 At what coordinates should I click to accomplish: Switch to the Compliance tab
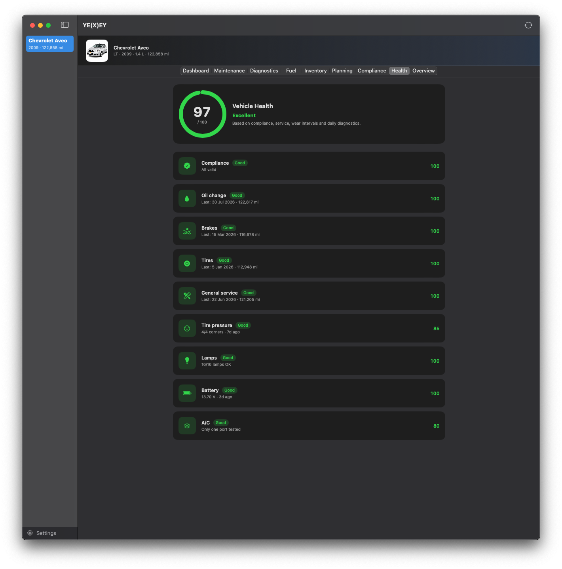coord(372,71)
